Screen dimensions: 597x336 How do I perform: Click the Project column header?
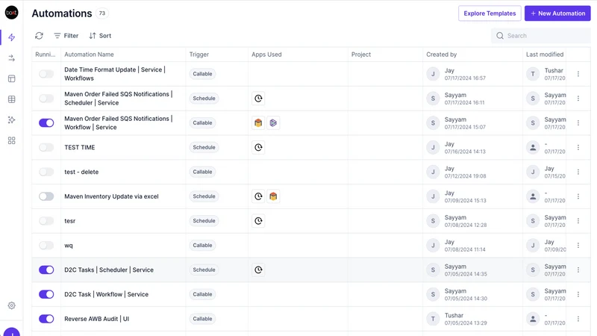tap(361, 55)
